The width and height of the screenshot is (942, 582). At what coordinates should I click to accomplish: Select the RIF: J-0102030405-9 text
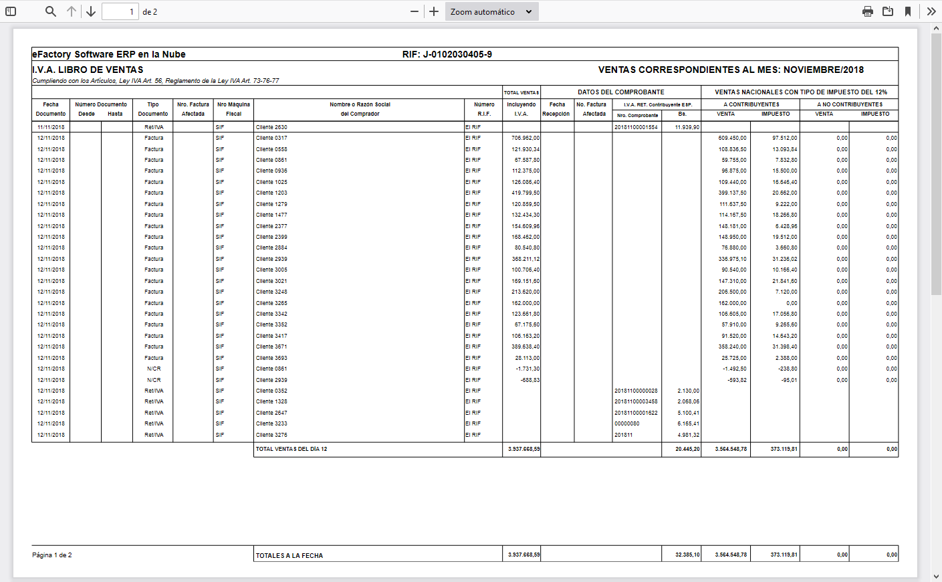click(x=447, y=54)
